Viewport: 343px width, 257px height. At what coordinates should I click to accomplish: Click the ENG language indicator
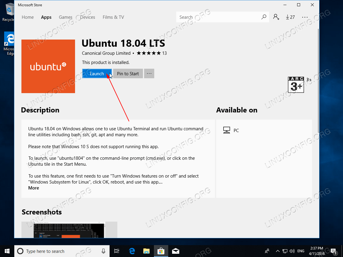301,251
